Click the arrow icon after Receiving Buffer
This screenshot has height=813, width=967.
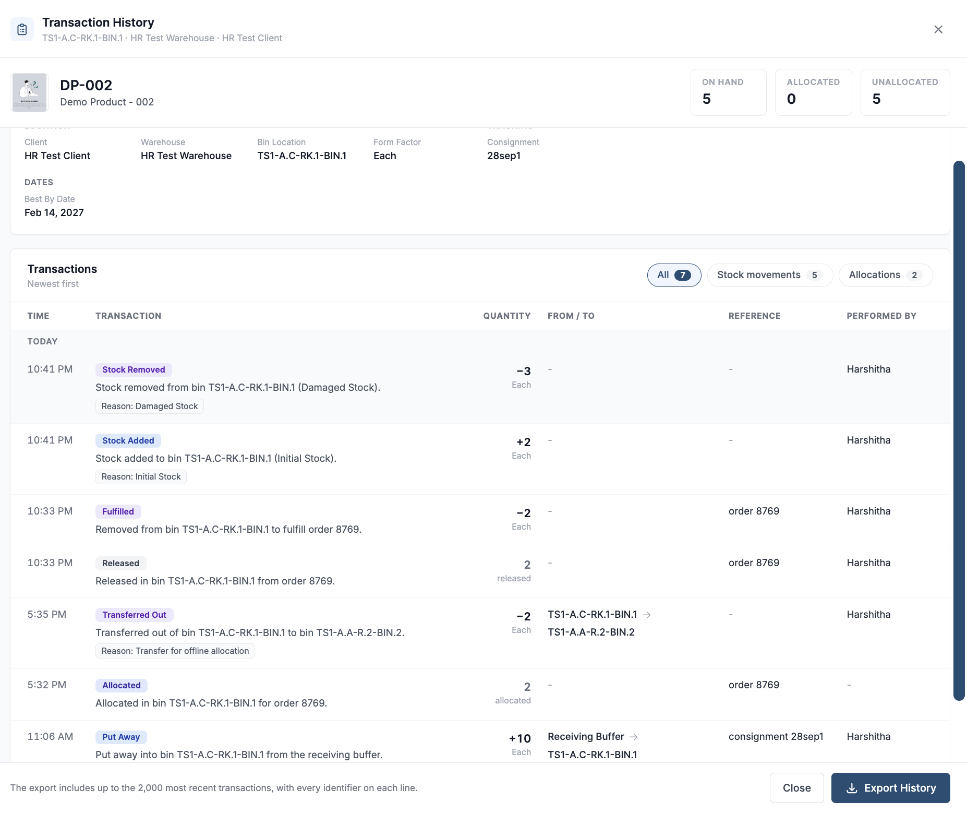[634, 737]
